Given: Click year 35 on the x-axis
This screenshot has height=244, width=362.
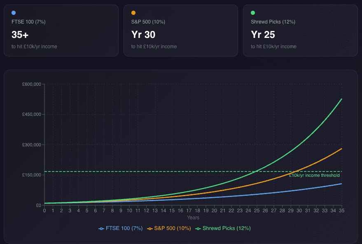Looking at the screenshot, I should coord(341,211).
